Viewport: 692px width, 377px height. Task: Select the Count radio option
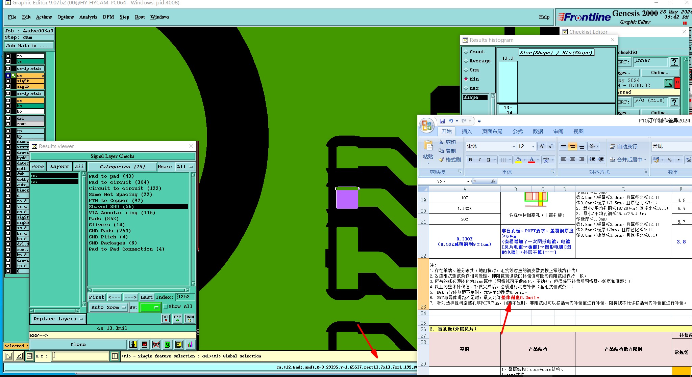(x=466, y=52)
